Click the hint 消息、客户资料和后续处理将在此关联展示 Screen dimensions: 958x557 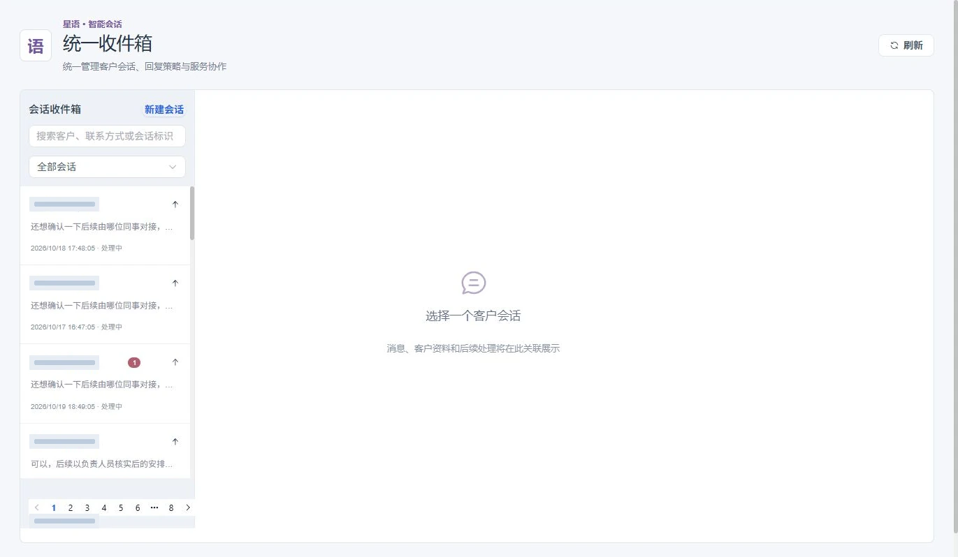tap(473, 348)
